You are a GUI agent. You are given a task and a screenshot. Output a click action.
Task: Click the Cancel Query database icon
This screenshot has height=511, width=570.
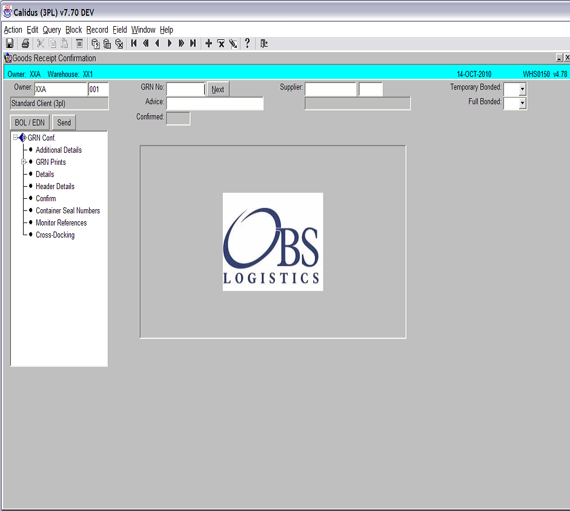[119, 44]
